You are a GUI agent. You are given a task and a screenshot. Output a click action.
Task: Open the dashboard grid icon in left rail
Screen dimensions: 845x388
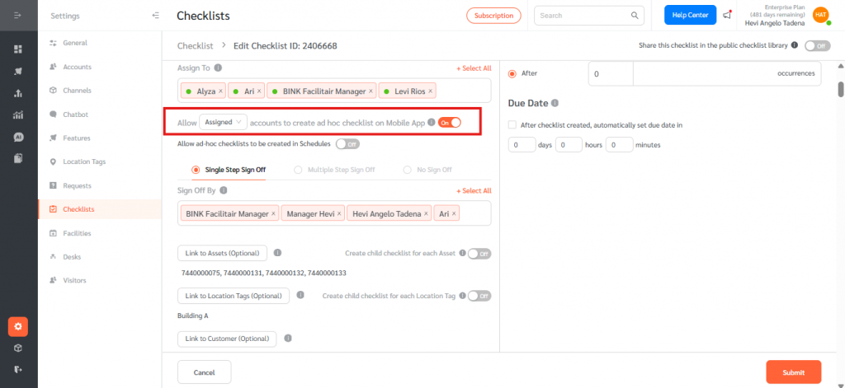click(18, 49)
